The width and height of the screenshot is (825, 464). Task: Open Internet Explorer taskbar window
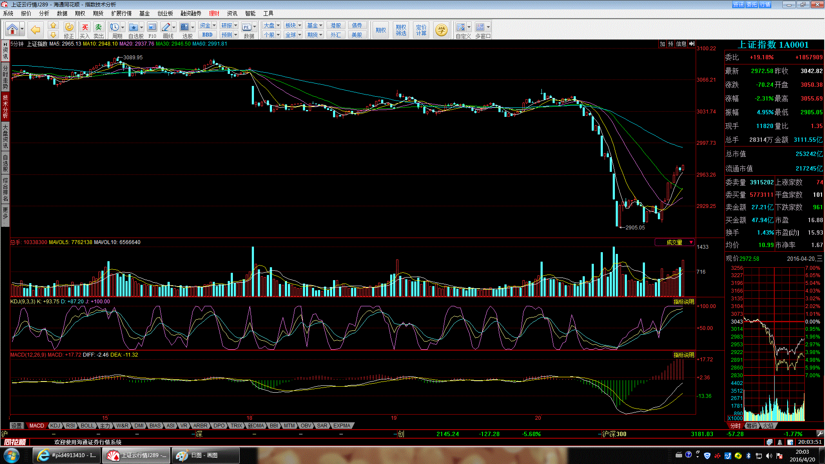[67, 455]
